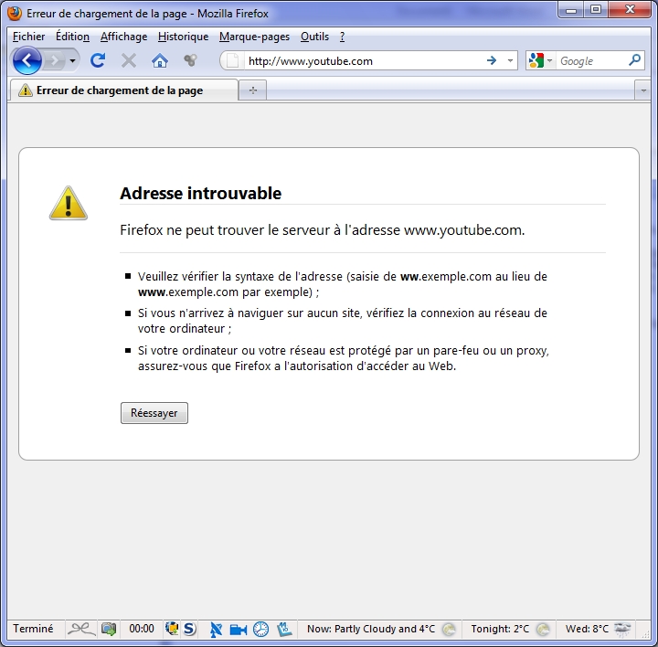Open the recent pages history dropdown
658x647 pixels.
point(72,61)
